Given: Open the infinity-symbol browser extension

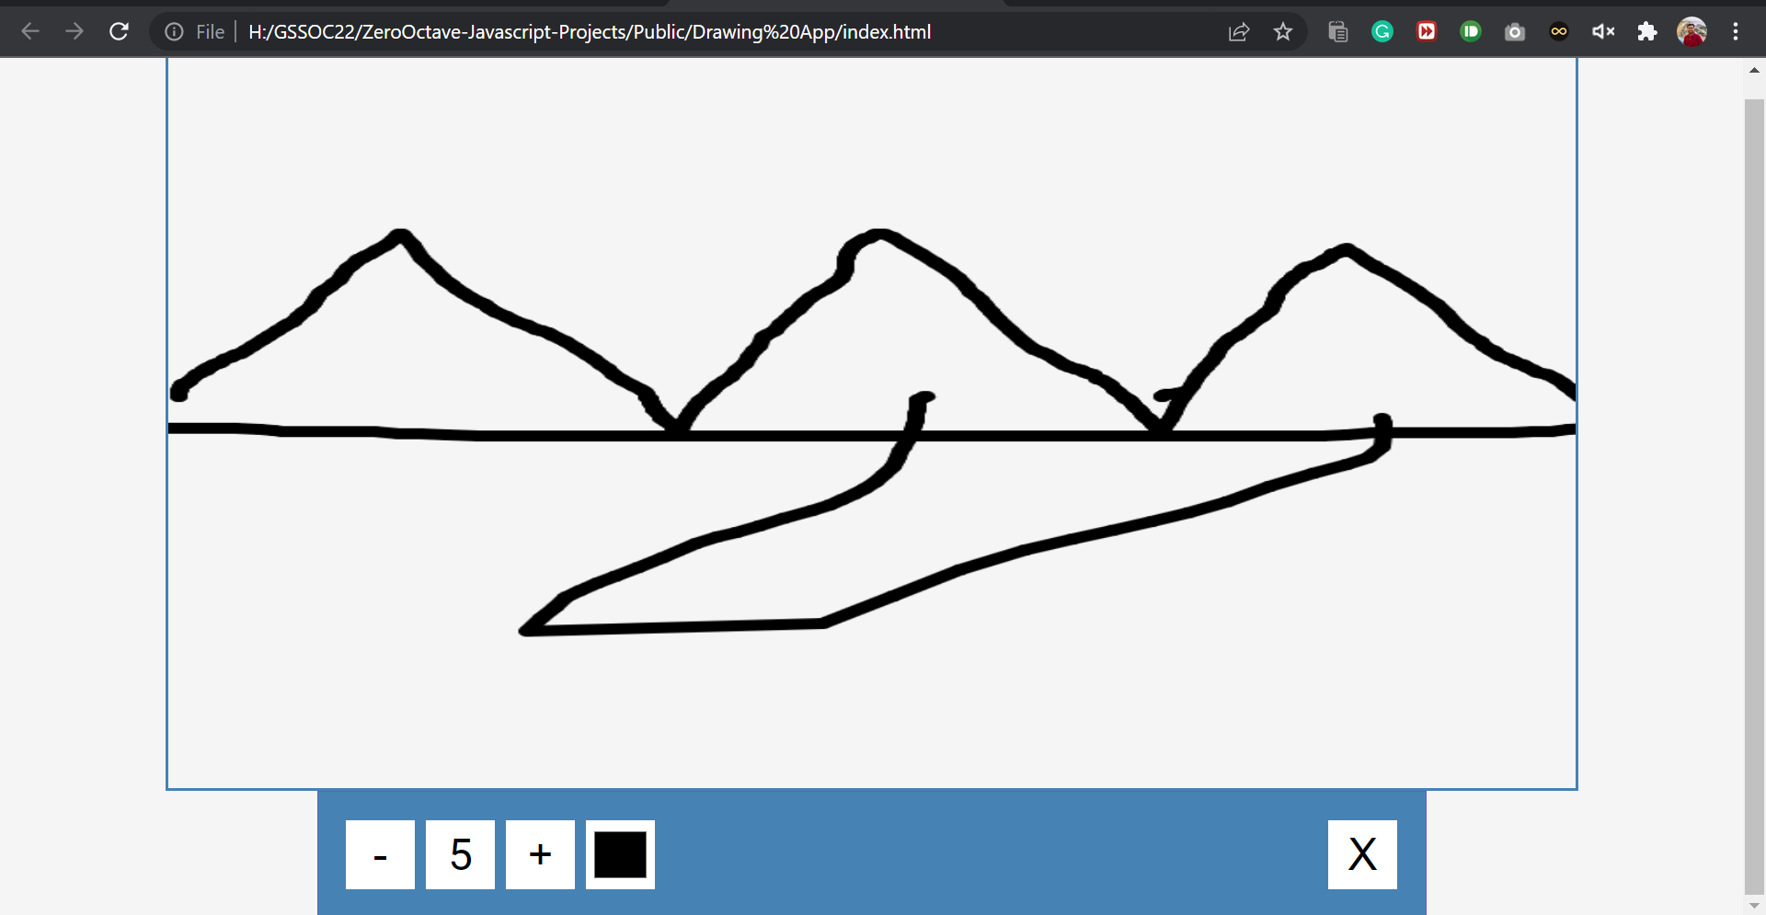Looking at the screenshot, I should (x=1558, y=30).
